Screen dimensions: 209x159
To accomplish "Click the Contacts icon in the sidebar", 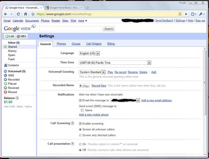I will (x=6, y=65).
